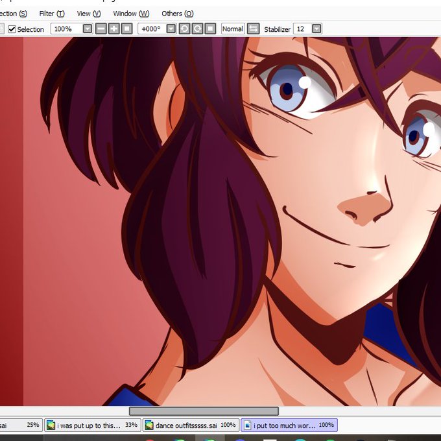Click the SAI file icon on 'i was put up to this...' tab
Image resolution: width=441 pixels, height=441 pixels.
[x=51, y=425]
